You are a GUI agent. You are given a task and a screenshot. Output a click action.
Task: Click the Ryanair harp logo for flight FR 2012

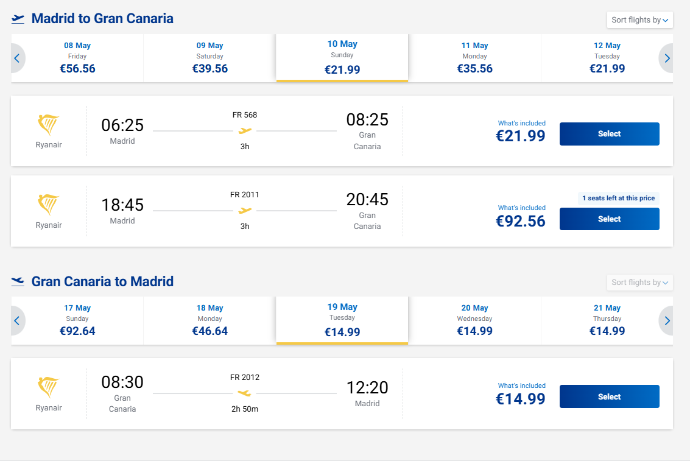click(49, 388)
